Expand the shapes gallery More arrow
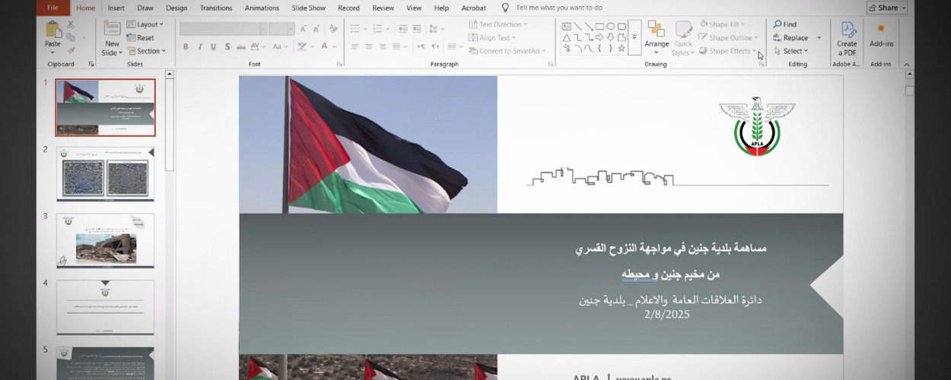The image size is (951, 380). [635, 37]
